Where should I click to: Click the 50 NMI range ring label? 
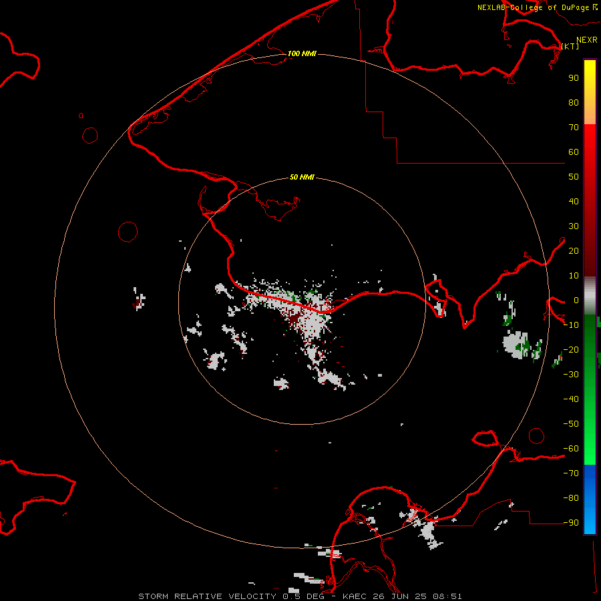(x=302, y=177)
